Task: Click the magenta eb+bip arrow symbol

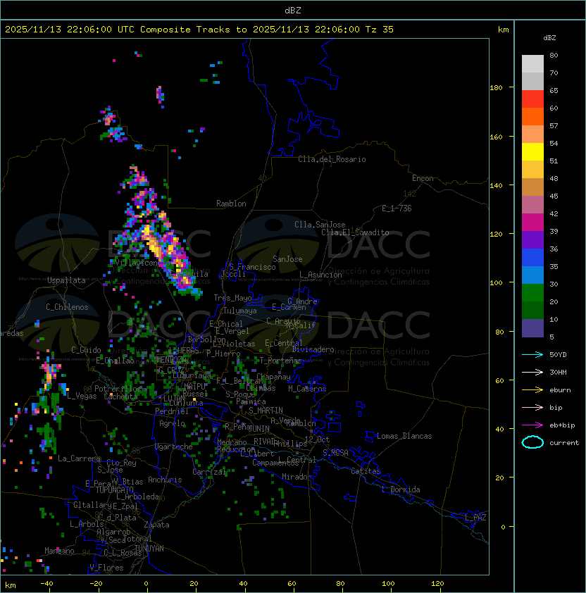Action: pyautogui.click(x=532, y=425)
